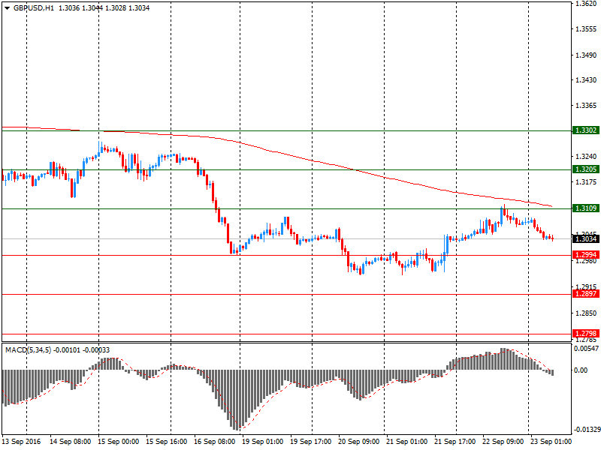601x450 pixels.
Task: Click the 23 Sep 01:00 time label
Action: pos(551,442)
